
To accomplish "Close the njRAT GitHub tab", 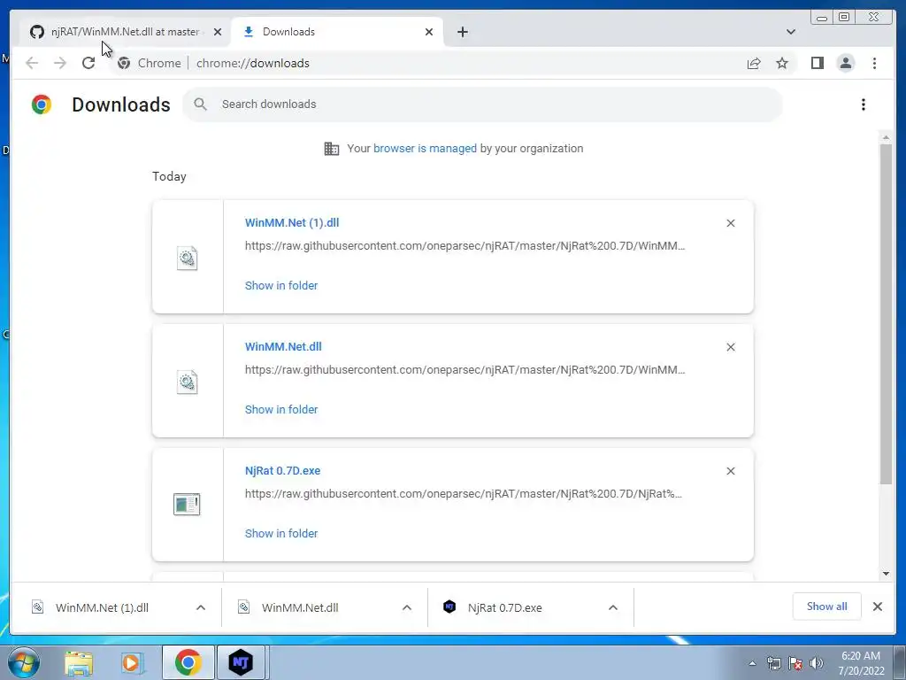I will (218, 32).
